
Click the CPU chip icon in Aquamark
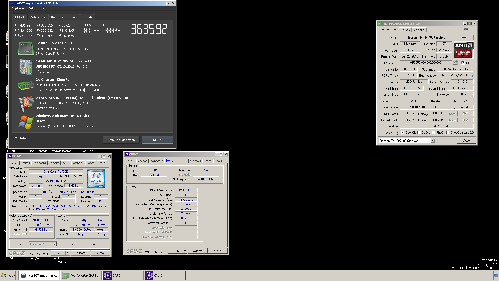[26, 49]
